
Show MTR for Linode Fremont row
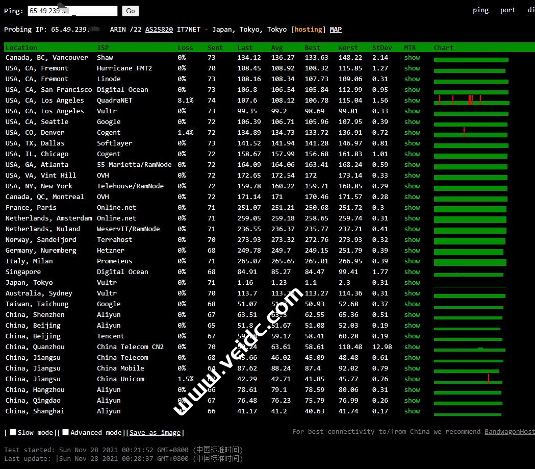412,79
